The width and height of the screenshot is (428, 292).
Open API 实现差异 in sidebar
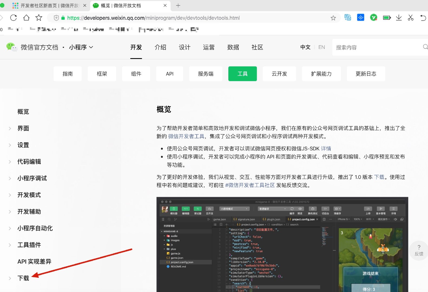point(34,262)
